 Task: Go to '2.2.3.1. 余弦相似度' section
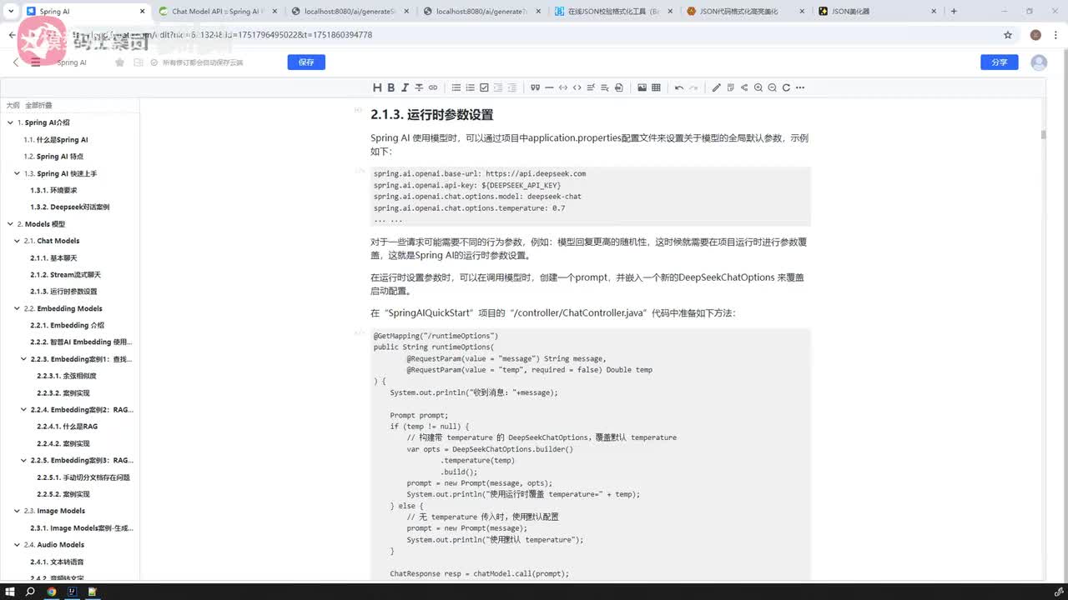[x=67, y=376]
